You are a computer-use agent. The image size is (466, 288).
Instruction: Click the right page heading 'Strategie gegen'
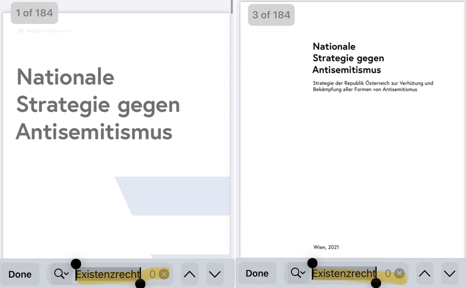point(348,59)
